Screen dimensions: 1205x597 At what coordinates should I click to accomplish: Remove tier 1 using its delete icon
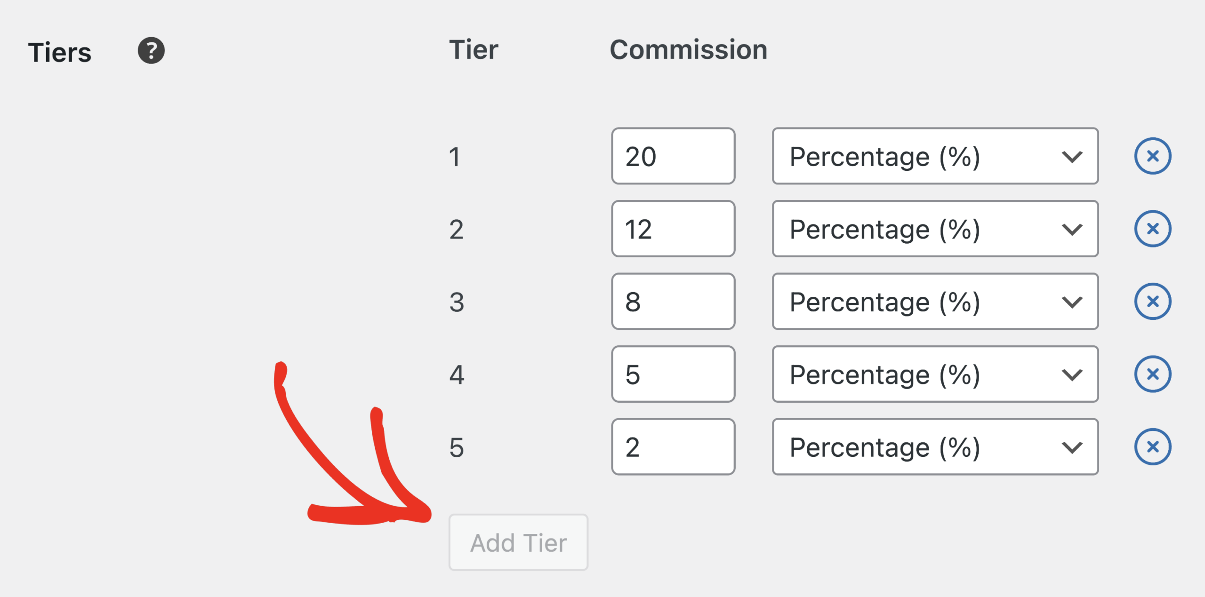(x=1153, y=156)
